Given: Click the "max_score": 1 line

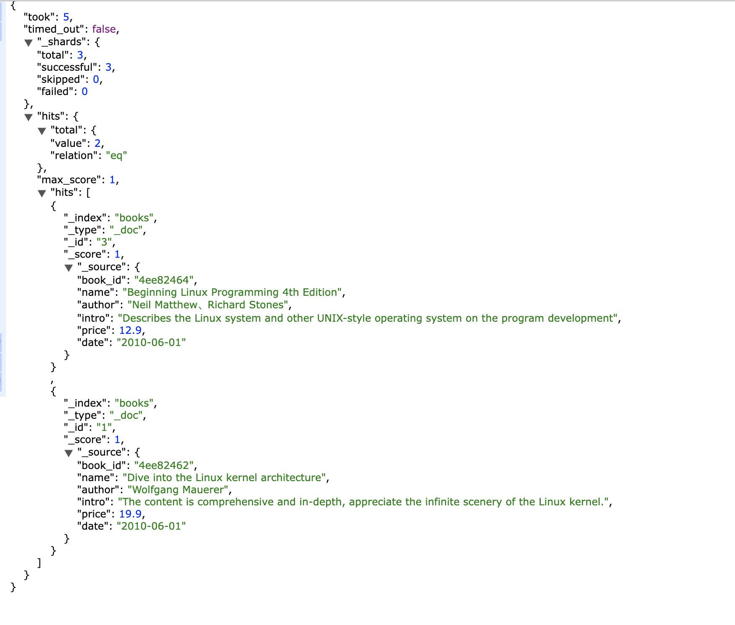Looking at the screenshot, I should pyautogui.click(x=78, y=180).
